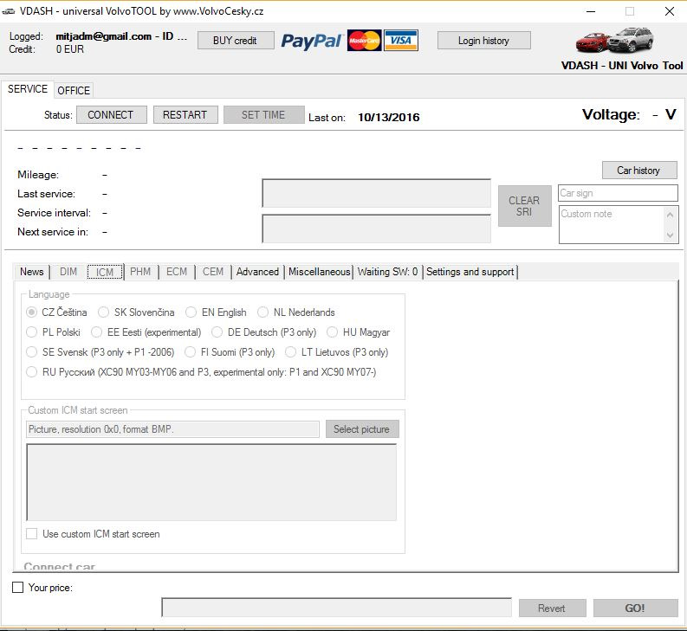Go to the Advanced tab
Viewport: 687px width, 631px height.
(x=257, y=272)
